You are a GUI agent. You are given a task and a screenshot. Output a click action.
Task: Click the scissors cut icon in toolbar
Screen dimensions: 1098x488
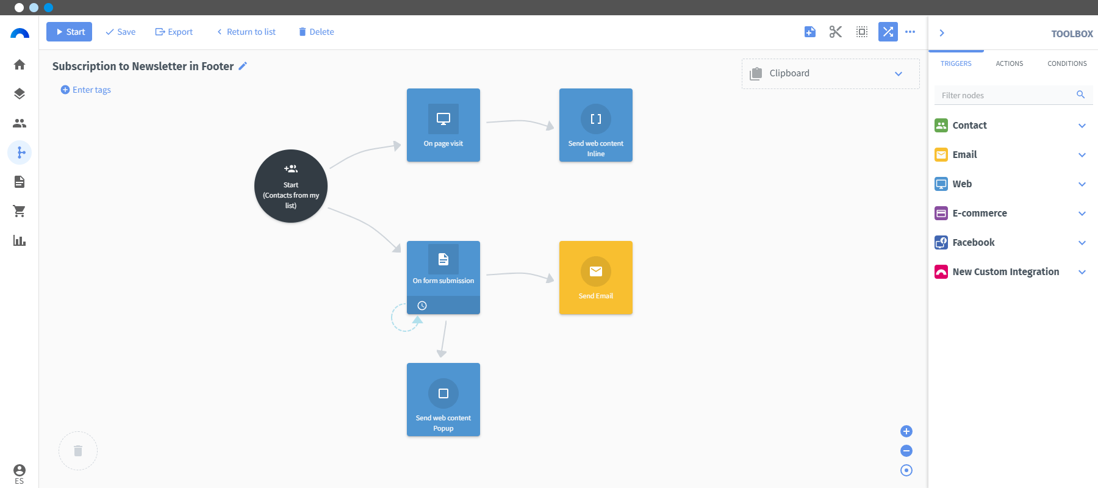pos(836,32)
